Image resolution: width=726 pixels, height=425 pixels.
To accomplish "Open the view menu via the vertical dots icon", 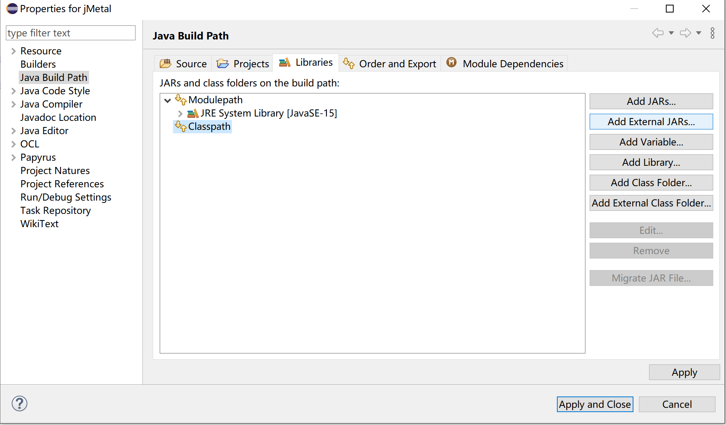I will pos(712,33).
